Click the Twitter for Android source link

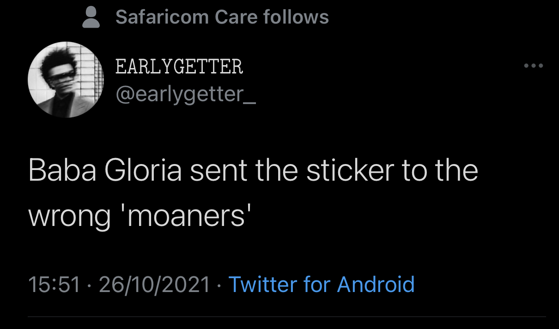tap(322, 284)
